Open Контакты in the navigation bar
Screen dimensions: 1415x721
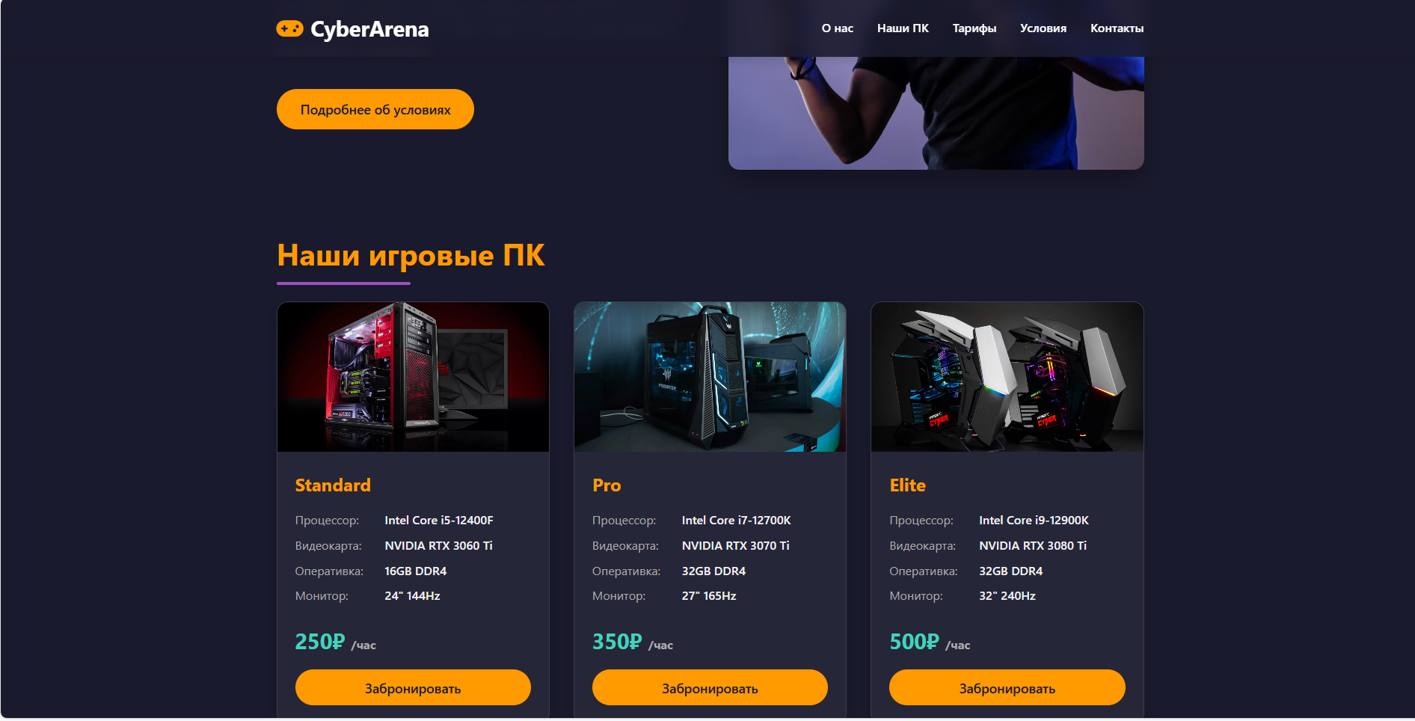1117,28
